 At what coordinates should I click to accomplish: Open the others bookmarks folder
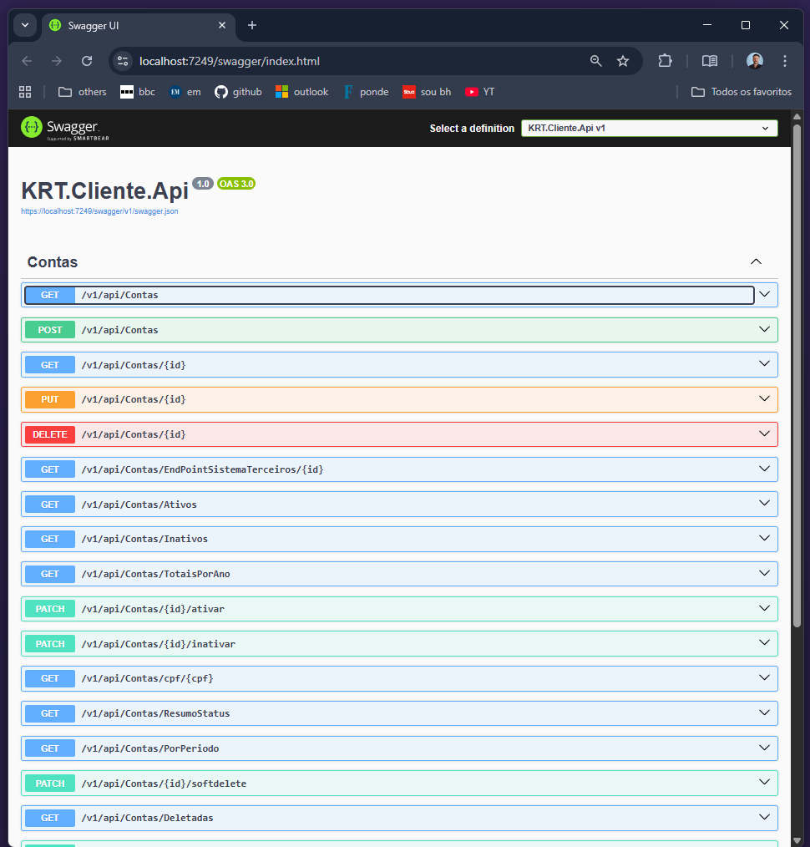(82, 92)
